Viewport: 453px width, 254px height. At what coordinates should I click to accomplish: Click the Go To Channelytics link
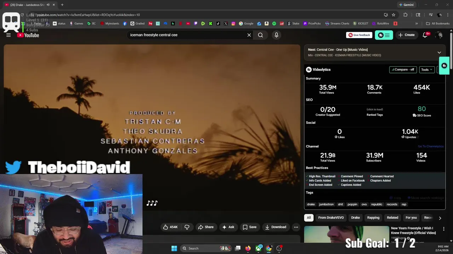pos(430,146)
